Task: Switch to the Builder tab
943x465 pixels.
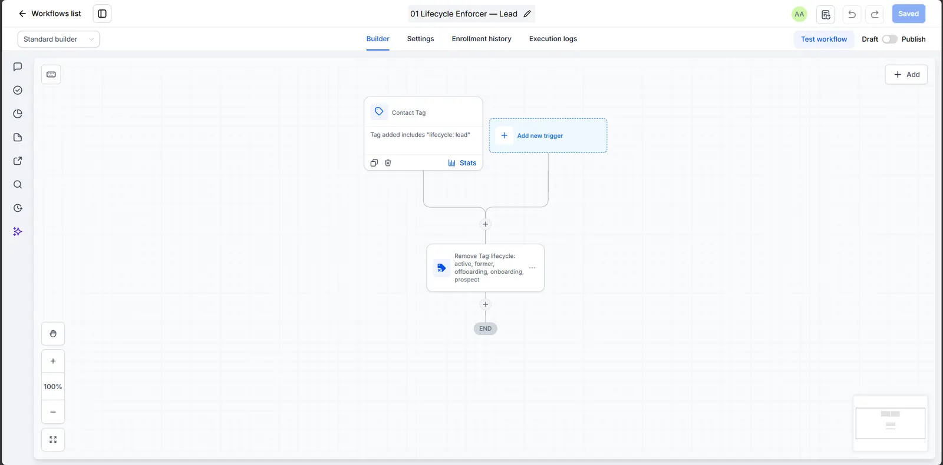Action: [378, 39]
